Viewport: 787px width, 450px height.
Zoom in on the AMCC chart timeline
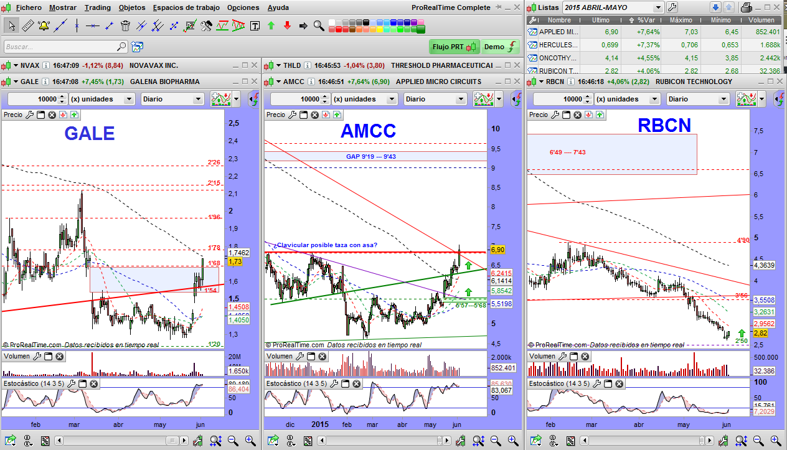pos(512,441)
